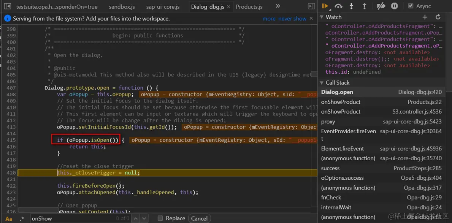
Task: Click line number 422 in gutter
Action: point(11,186)
